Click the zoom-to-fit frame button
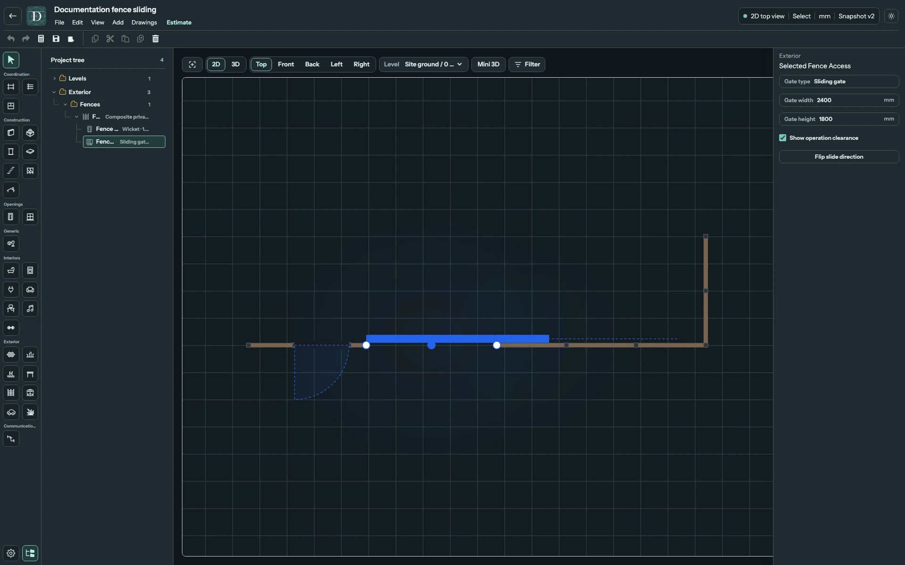905x565 pixels. coord(192,65)
